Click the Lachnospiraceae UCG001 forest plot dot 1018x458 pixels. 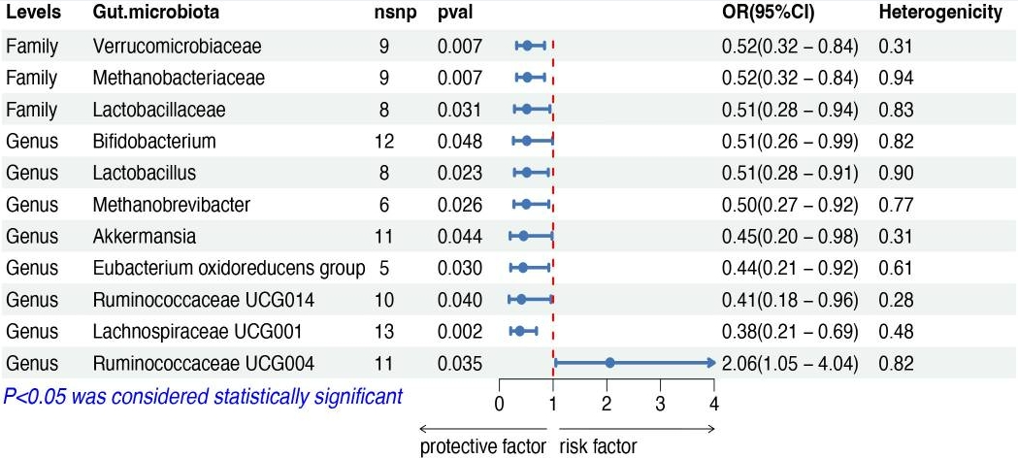[x=519, y=331]
